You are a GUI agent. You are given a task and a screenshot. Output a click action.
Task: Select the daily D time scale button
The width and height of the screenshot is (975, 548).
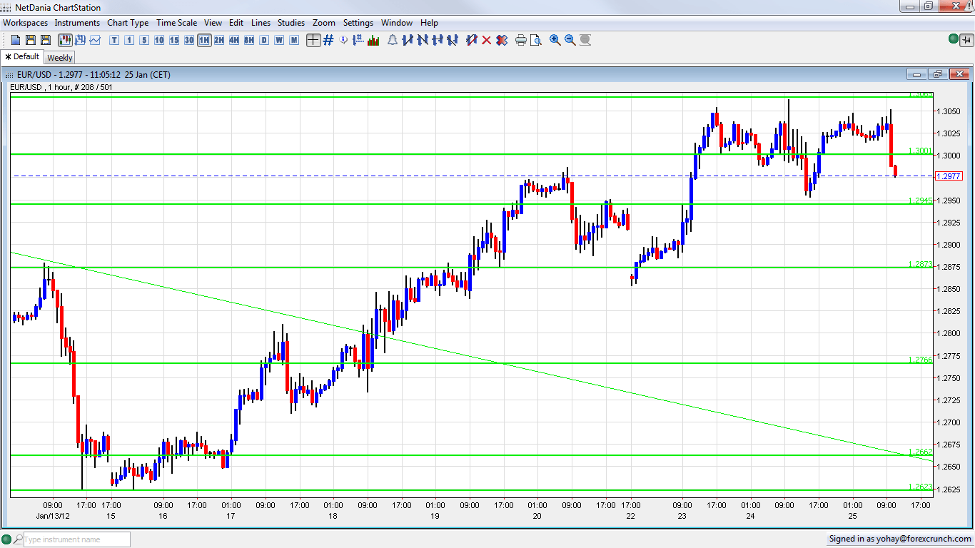tap(264, 40)
